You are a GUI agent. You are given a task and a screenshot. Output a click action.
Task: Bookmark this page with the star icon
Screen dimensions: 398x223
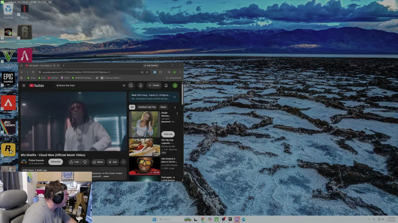coord(147,72)
